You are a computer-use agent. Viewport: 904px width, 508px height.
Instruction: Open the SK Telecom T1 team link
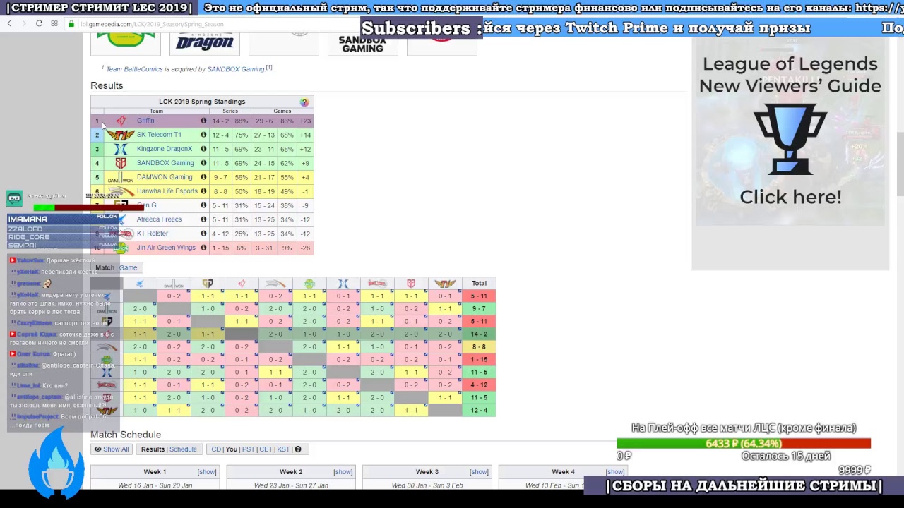[x=159, y=135]
